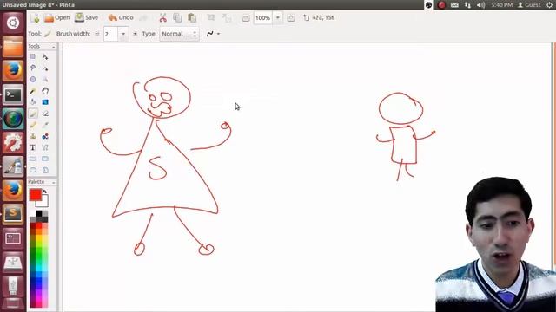
Task: Open the Guest user menu
Action: tap(529, 5)
